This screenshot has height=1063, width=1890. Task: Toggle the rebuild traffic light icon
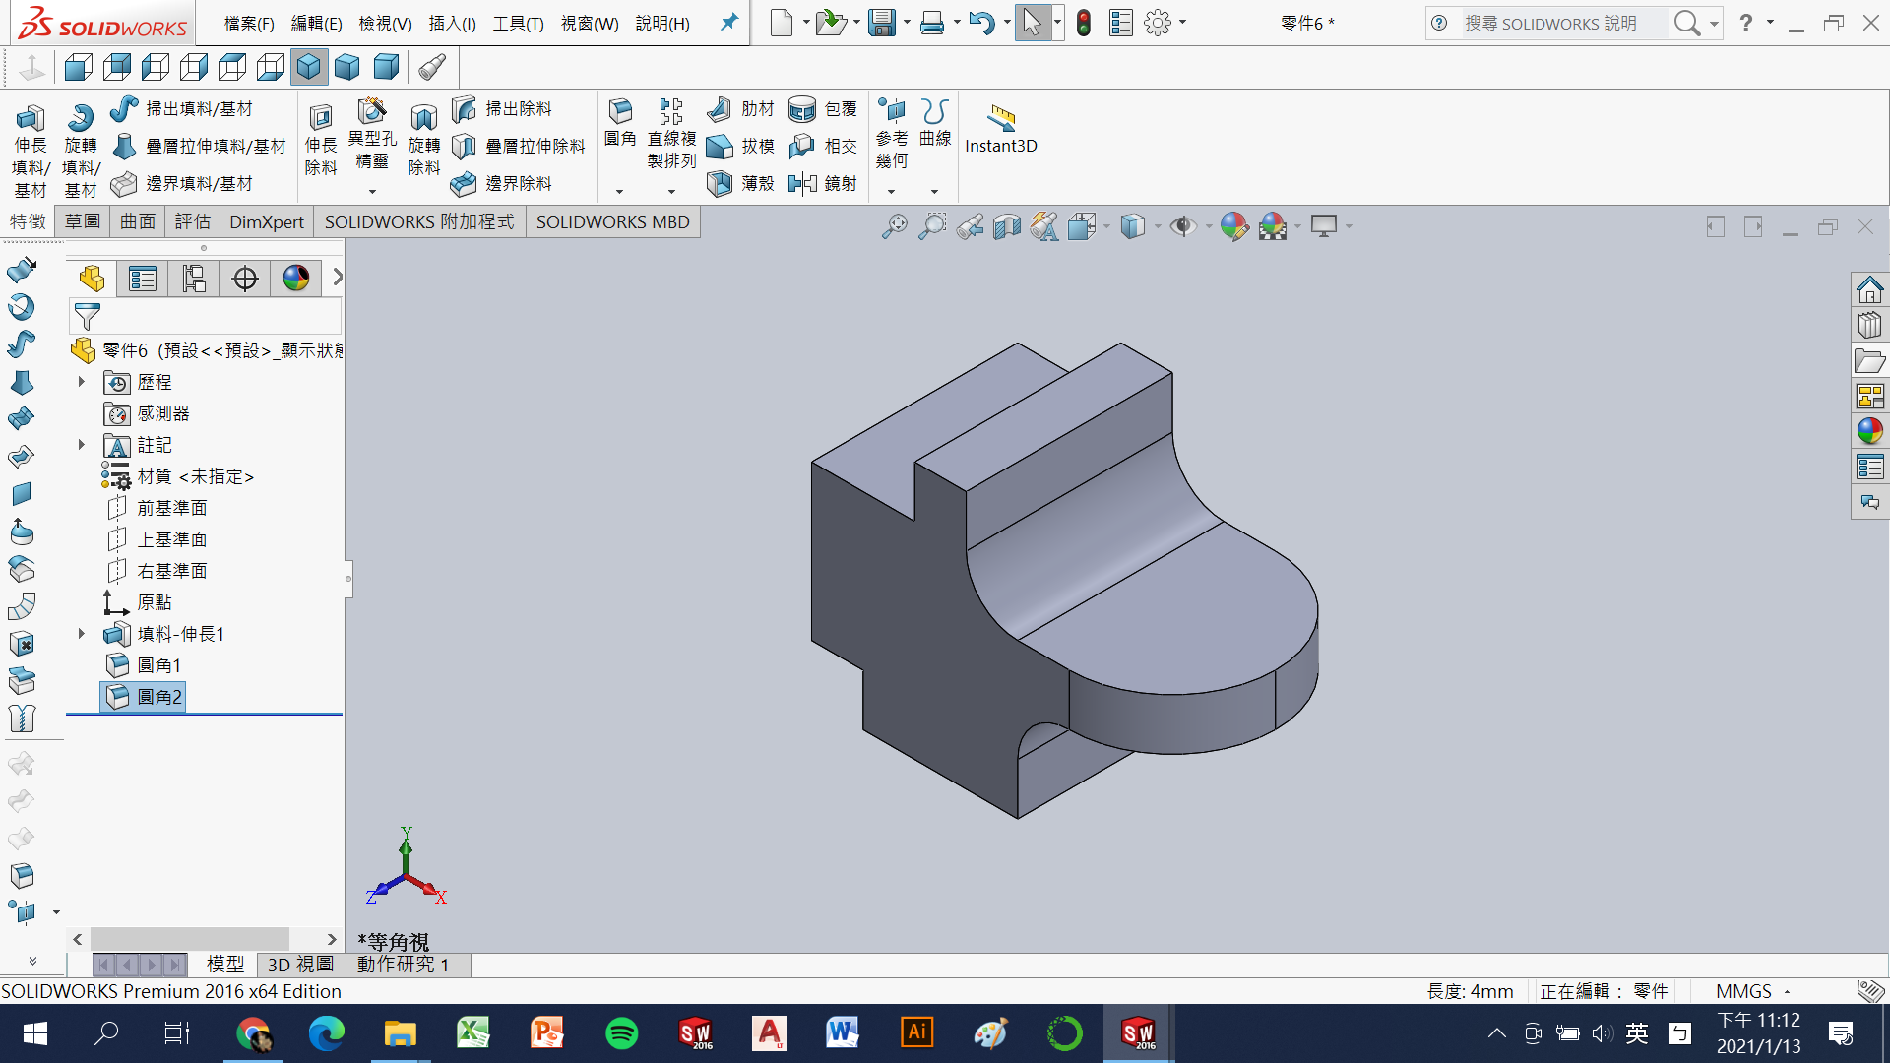1084,23
